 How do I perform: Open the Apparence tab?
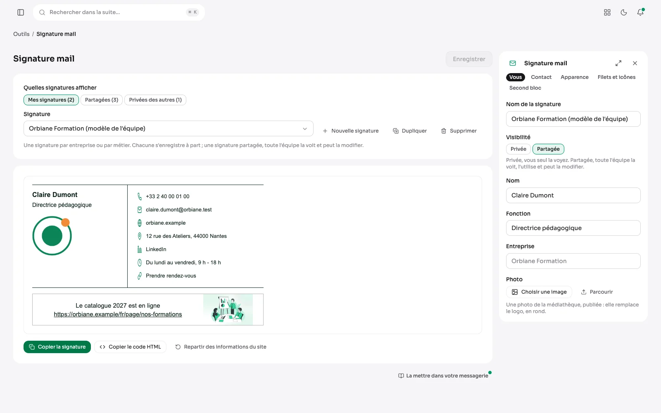pos(575,77)
